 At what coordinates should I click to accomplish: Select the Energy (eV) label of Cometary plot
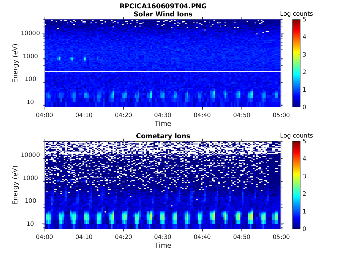tap(15, 185)
